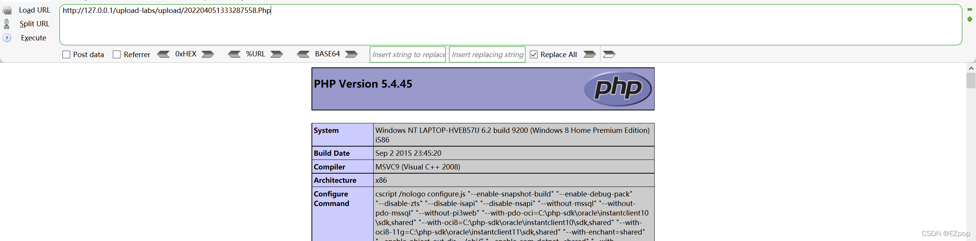Click the 'Sep 2 2015 23:45:20' value
This screenshot has height=241, width=976.
coord(408,153)
